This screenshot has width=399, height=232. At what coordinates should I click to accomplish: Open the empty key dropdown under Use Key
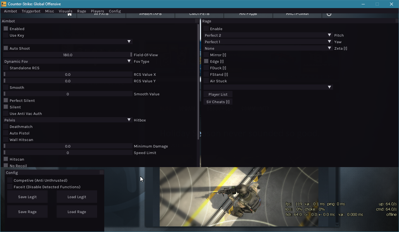(68, 42)
